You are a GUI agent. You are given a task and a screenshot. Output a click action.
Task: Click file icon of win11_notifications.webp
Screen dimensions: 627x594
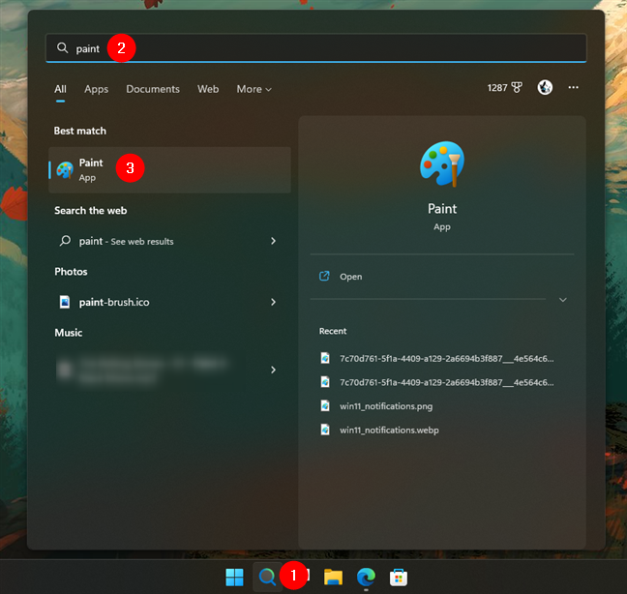tap(325, 430)
